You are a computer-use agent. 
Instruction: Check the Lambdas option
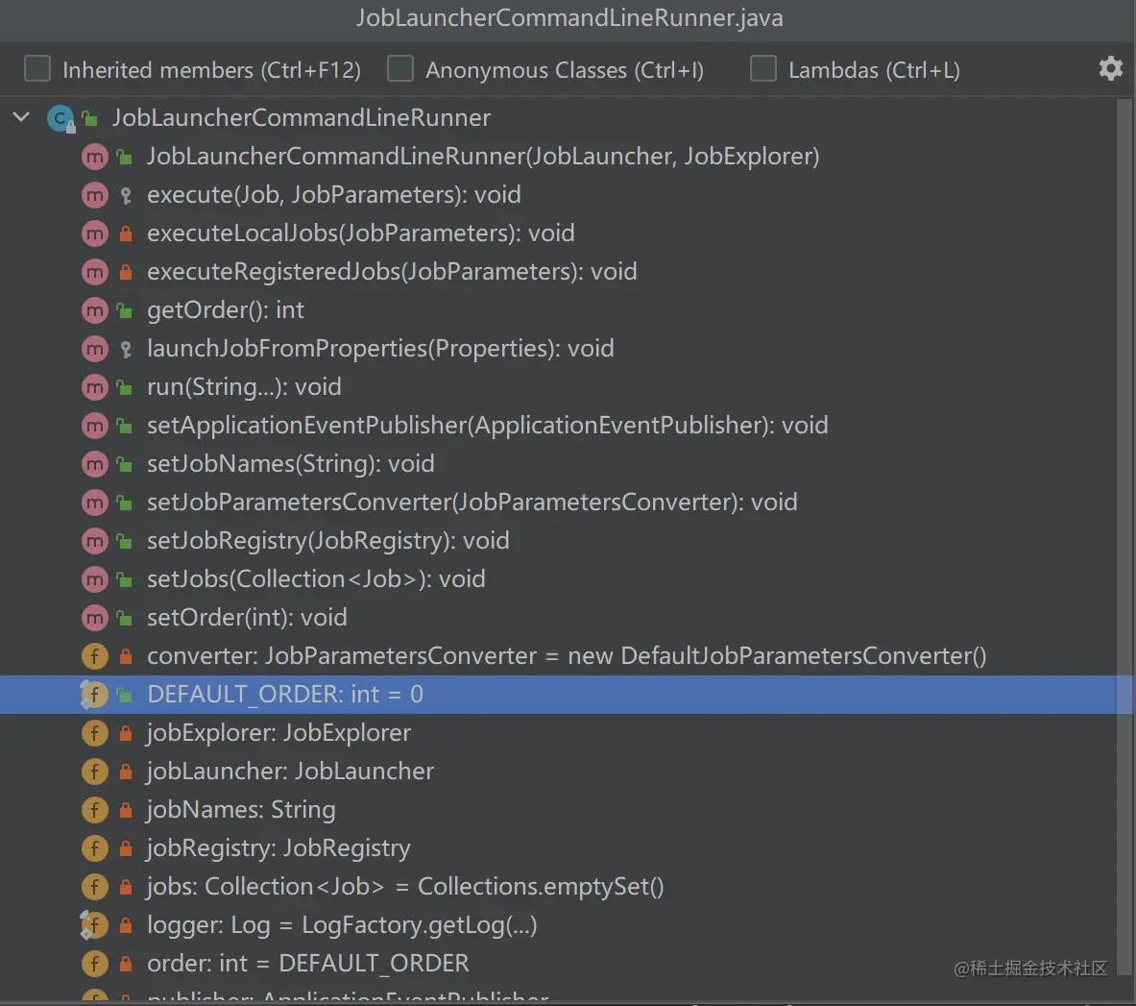pos(762,69)
